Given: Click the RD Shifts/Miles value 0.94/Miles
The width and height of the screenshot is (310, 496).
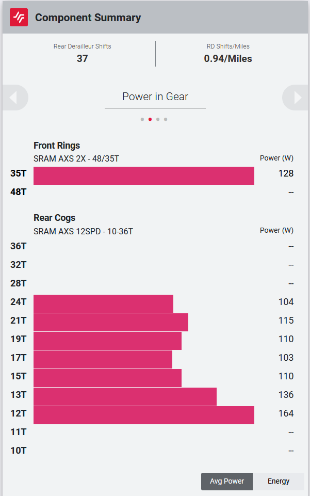Looking at the screenshot, I should 228,58.
